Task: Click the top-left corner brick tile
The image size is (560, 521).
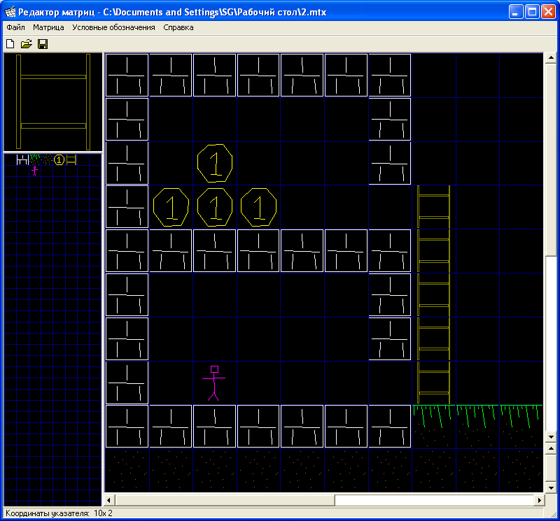Action: coord(127,76)
